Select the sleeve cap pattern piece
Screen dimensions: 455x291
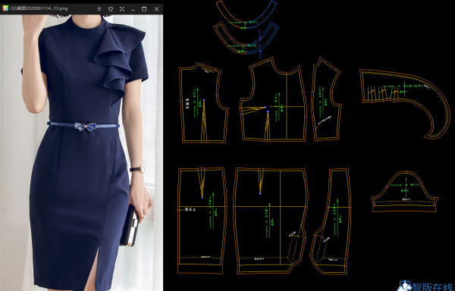tap(404, 192)
